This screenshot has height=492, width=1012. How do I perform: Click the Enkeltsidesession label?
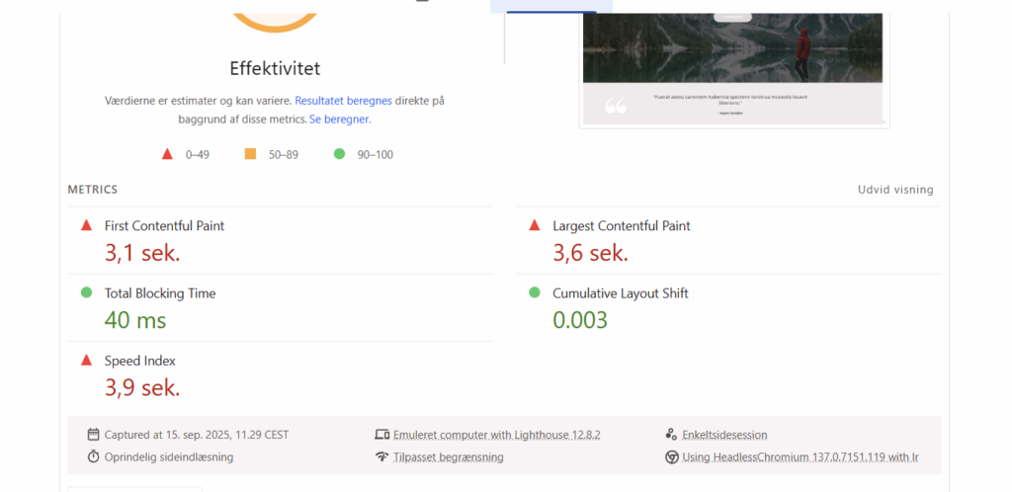724,436
